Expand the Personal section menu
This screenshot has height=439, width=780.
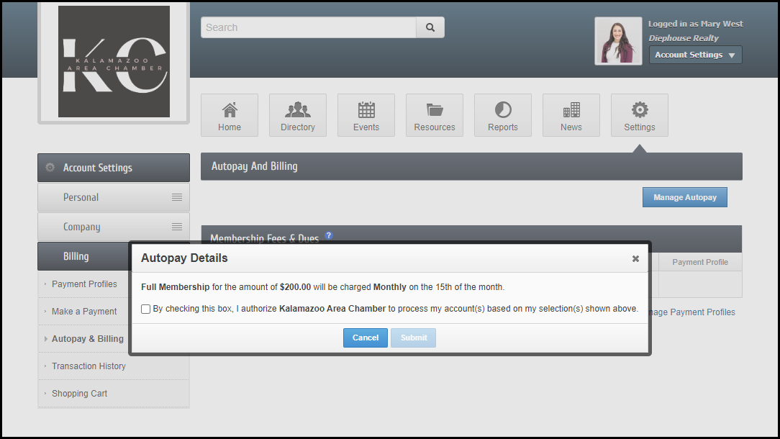(x=176, y=197)
